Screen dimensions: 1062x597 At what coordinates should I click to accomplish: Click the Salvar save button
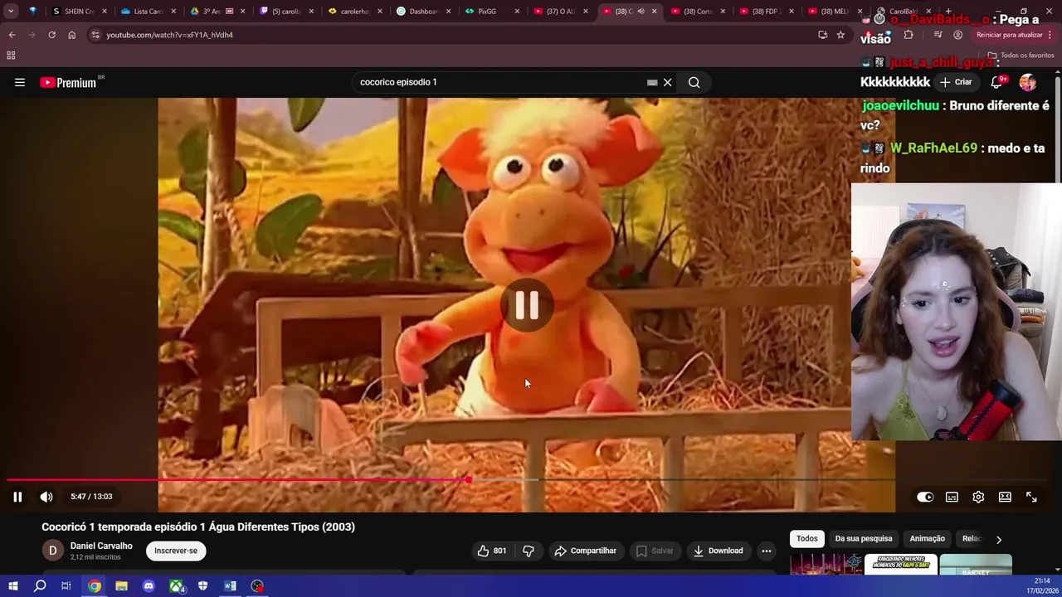(x=655, y=551)
